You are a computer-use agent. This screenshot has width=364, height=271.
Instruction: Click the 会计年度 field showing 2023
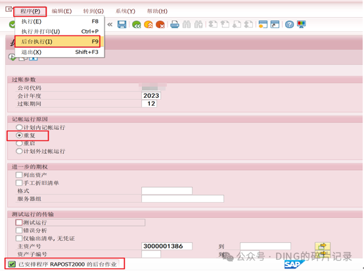(151, 96)
